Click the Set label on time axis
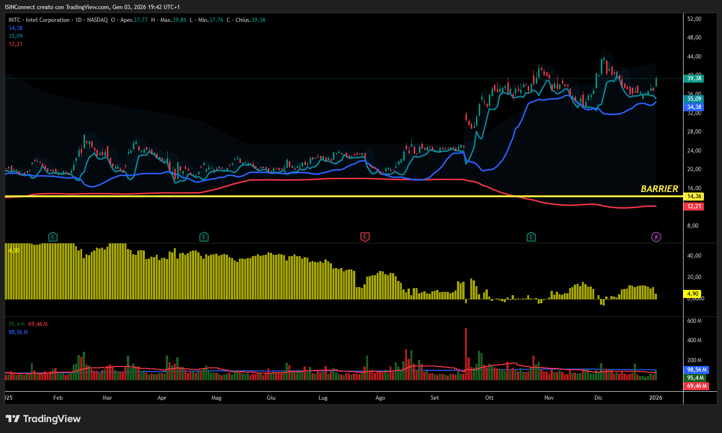Viewport: 722px width, 433px height. (435, 398)
